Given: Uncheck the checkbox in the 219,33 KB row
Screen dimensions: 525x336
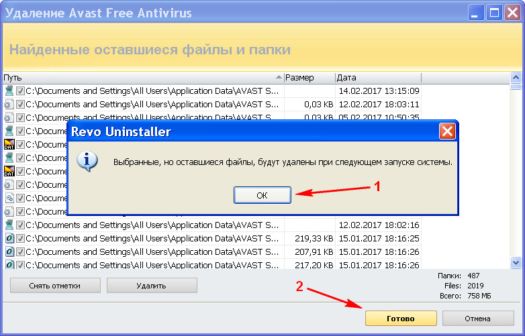Looking at the screenshot, I should [x=20, y=238].
